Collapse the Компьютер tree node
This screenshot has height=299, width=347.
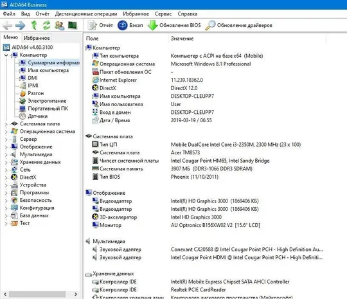coord(6,55)
